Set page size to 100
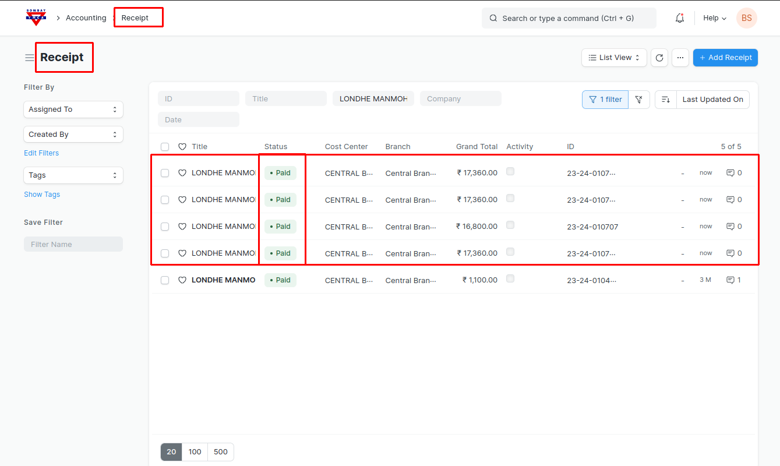The height and width of the screenshot is (466, 780). pyautogui.click(x=195, y=452)
